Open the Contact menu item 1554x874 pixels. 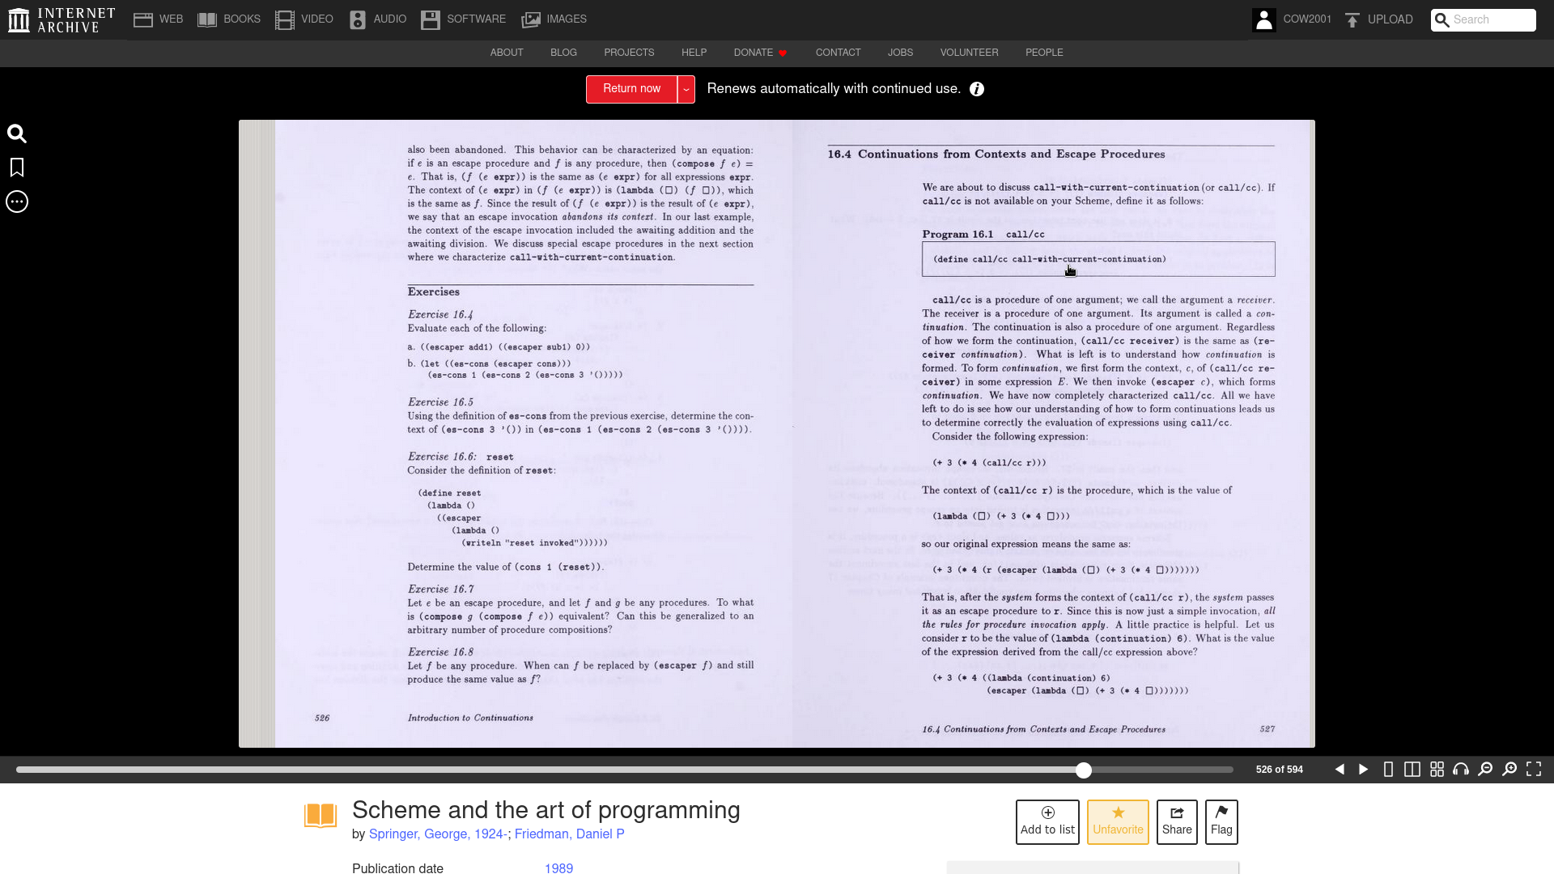[838, 53]
